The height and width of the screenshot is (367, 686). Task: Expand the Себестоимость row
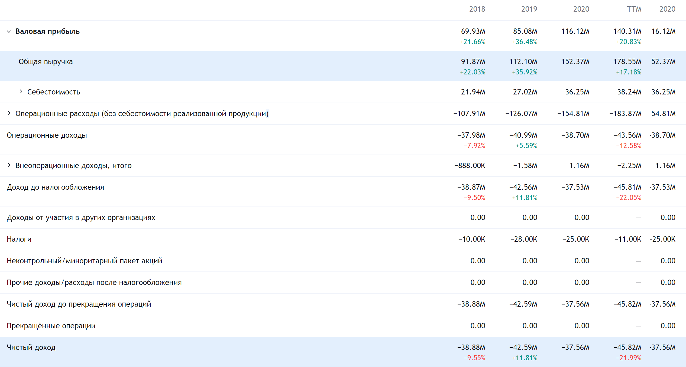tap(21, 92)
